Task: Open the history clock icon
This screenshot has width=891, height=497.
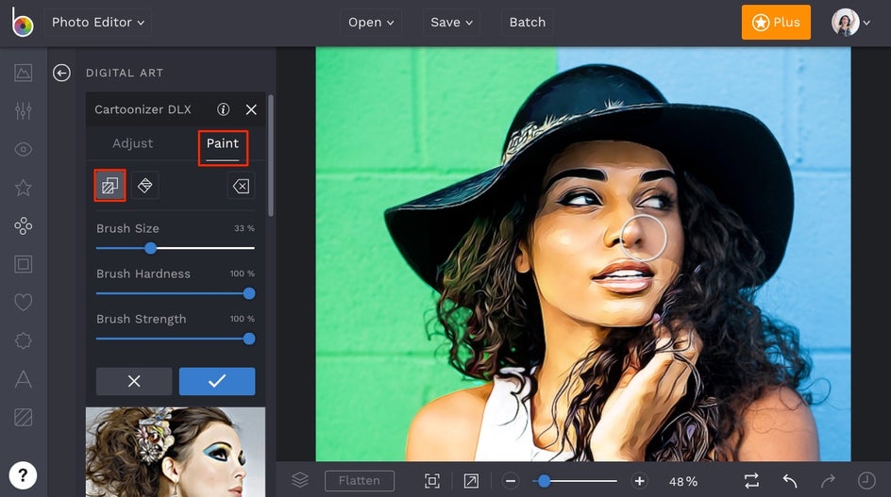Action: (x=866, y=481)
